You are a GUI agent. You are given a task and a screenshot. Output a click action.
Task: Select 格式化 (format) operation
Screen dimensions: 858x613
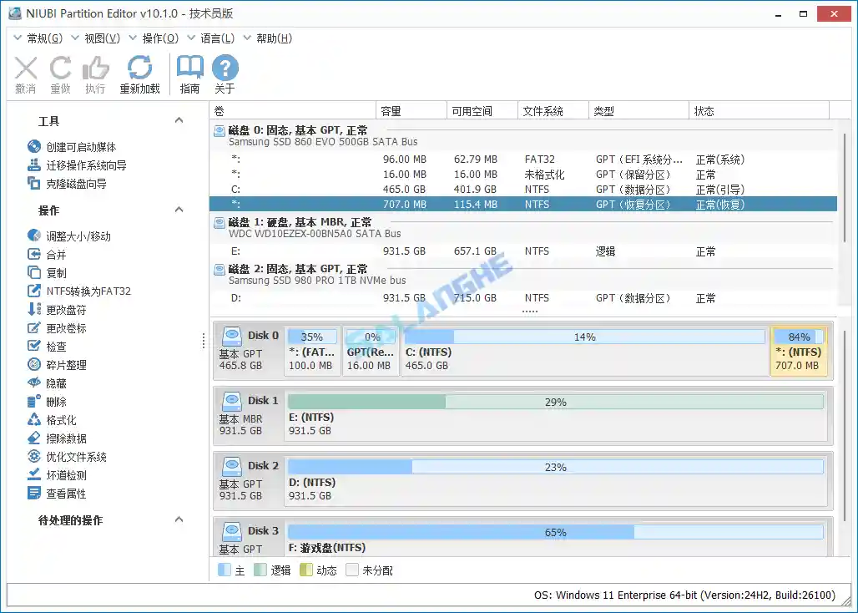52,420
